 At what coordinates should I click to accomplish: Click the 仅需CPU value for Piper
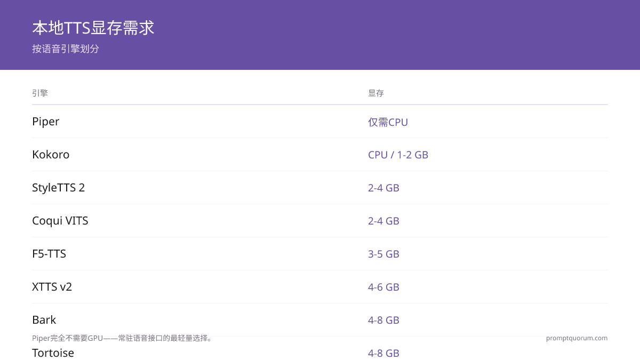pyautogui.click(x=388, y=122)
